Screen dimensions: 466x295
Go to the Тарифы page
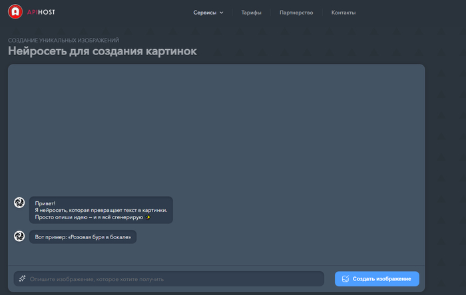click(251, 13)
